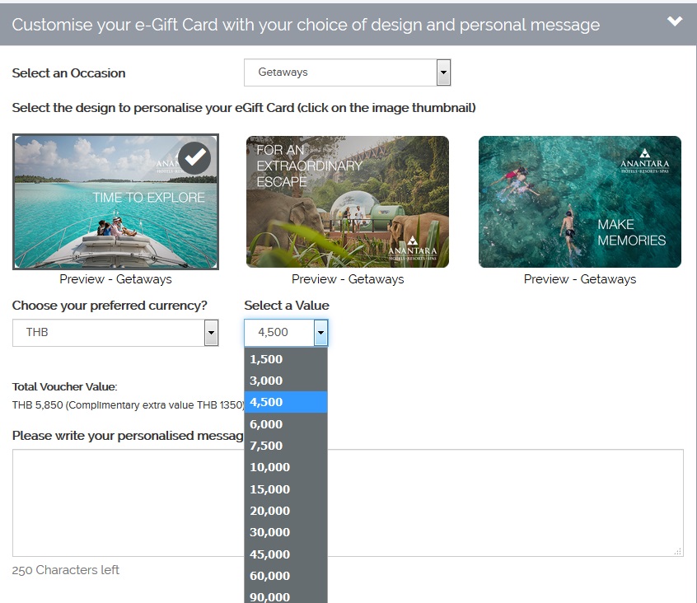
Task: Select 7,500 as the gift value
Action: (x=285, y=446)
